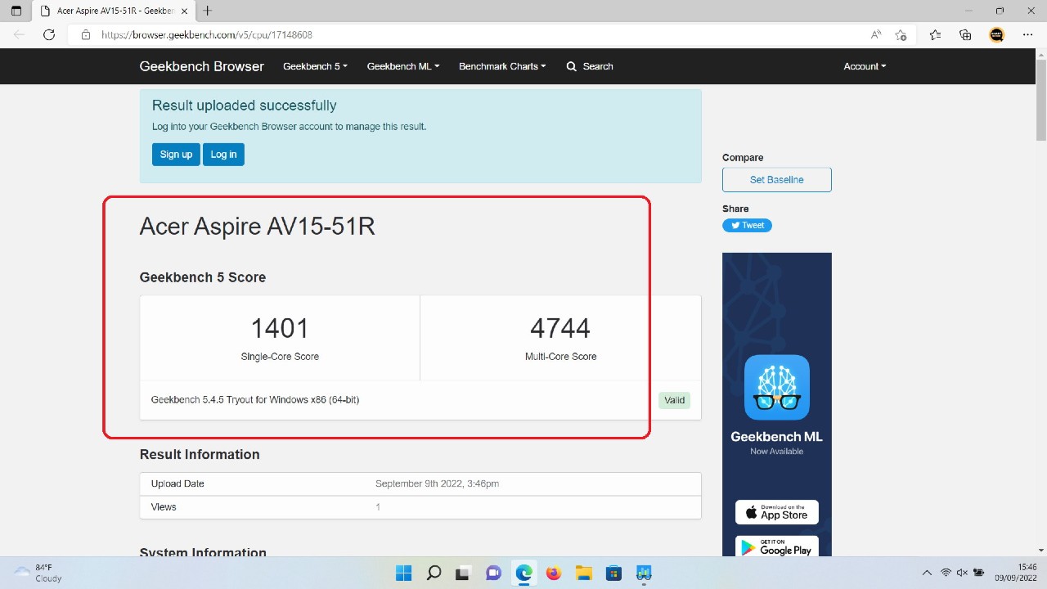Click the browser profile avatar
Screen dimensions: 1047x589
pos(996,35)
